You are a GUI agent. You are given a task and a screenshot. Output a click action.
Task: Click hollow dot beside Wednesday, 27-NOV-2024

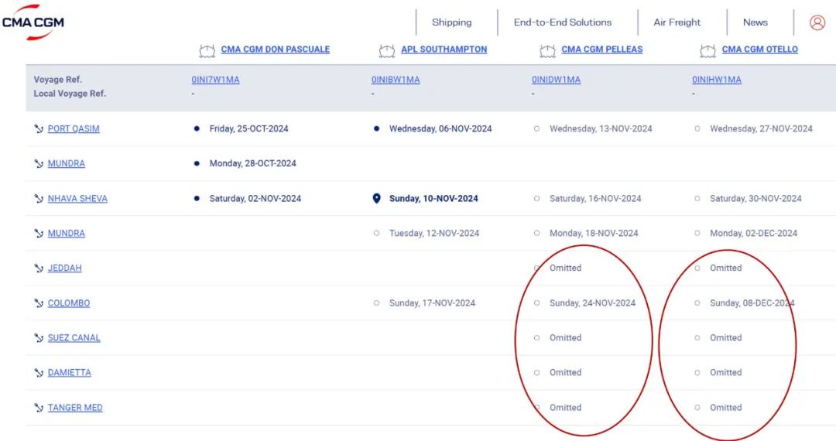(697, 128)
